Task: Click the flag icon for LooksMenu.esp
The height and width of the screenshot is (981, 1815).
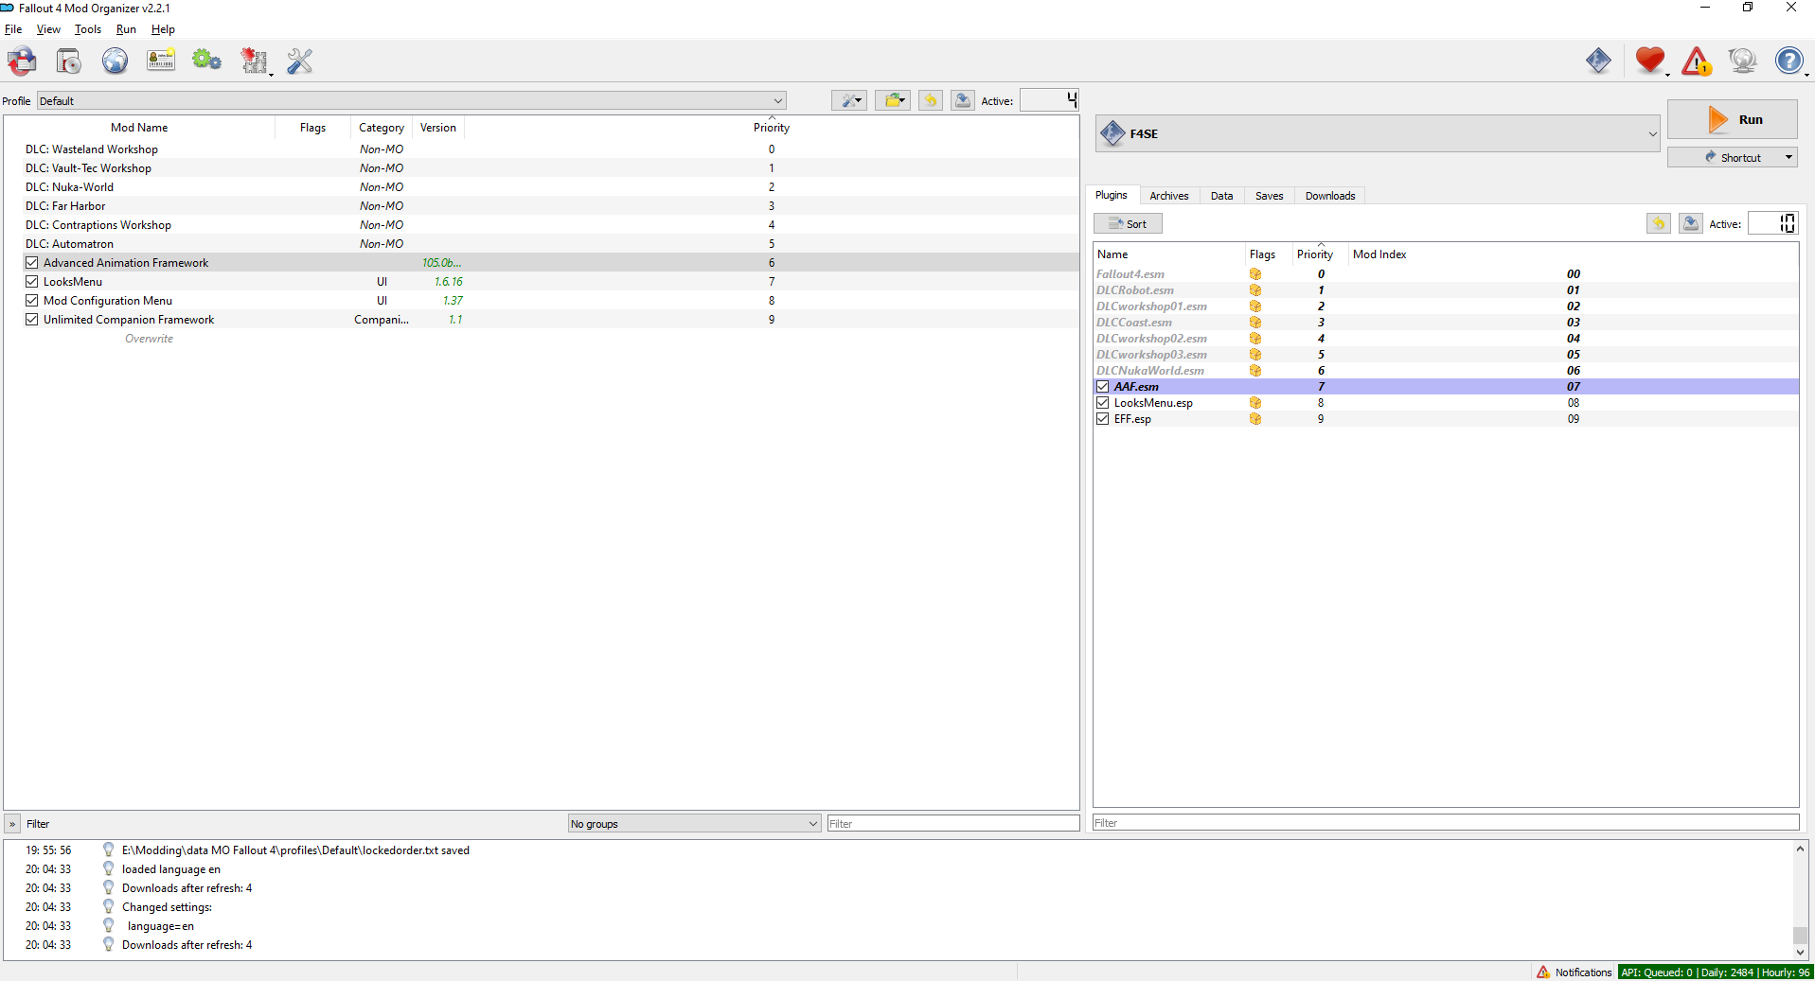Action: coord(1255,403)
